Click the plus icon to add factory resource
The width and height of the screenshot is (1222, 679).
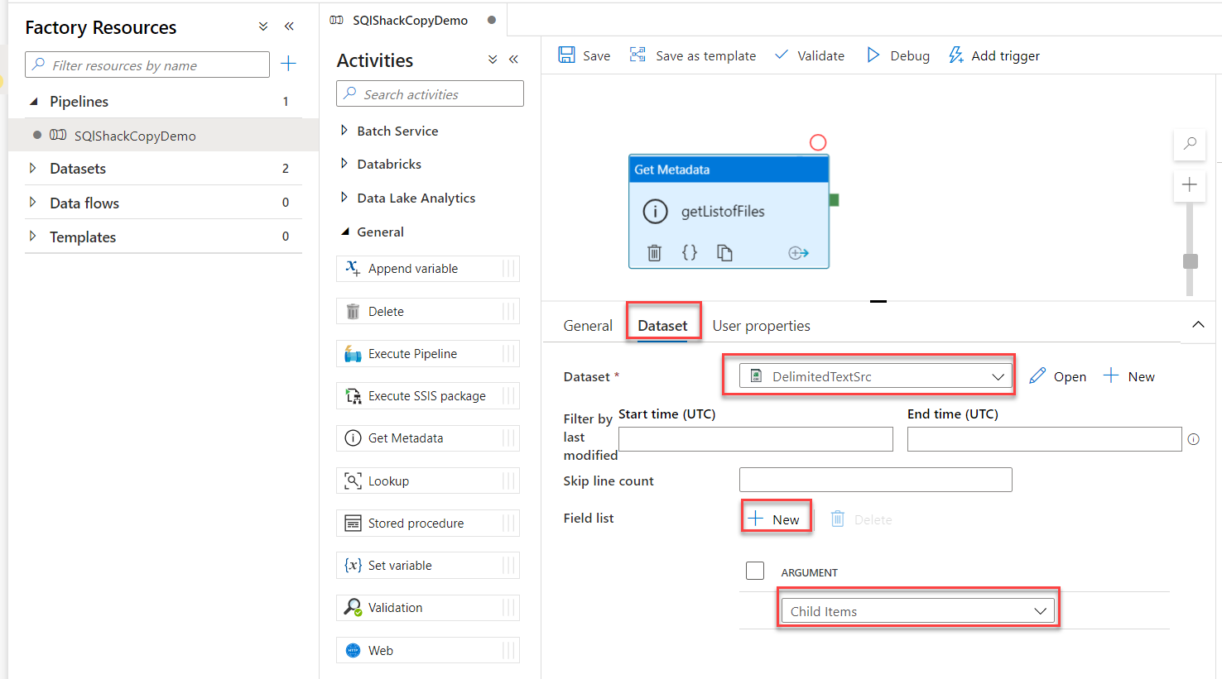[288, 64]
